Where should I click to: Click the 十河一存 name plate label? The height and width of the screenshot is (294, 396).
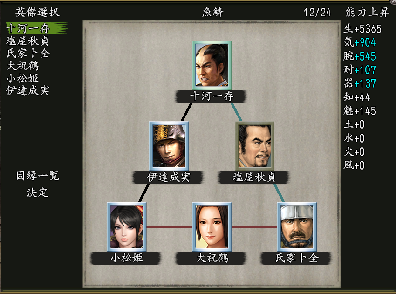pos(211,96)
